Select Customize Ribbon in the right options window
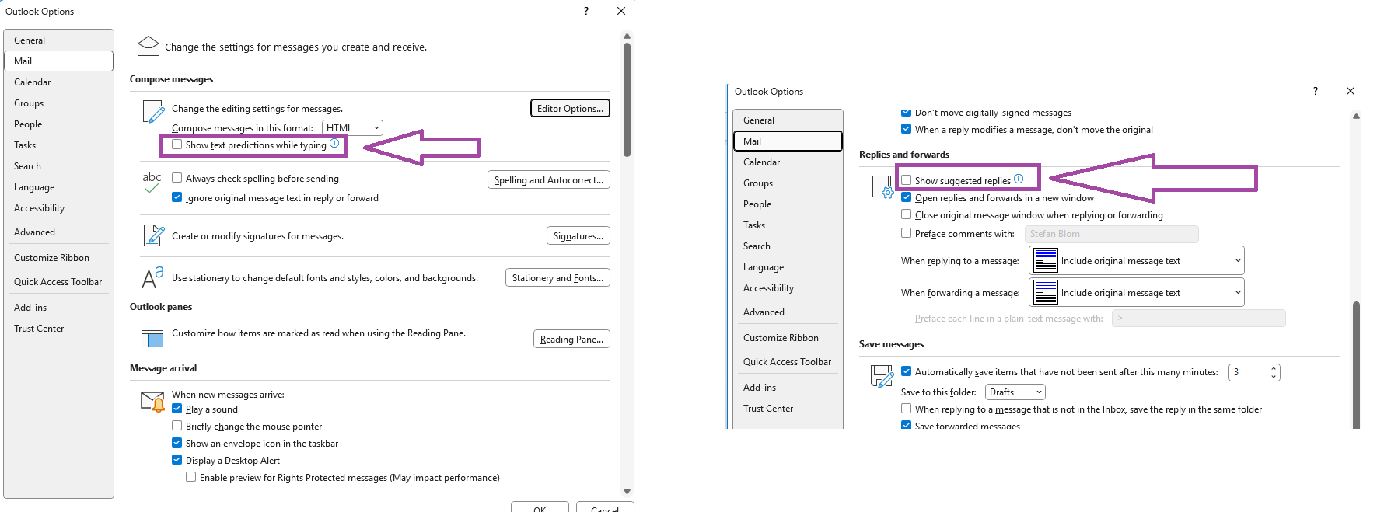Image resolution: width=1384 pixels, height=512 pixels. pyautogui.click(x=788, y=338)
